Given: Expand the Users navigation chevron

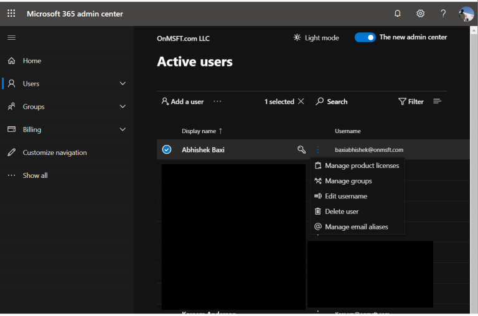Looking at the screenshot, I should 123,83.
